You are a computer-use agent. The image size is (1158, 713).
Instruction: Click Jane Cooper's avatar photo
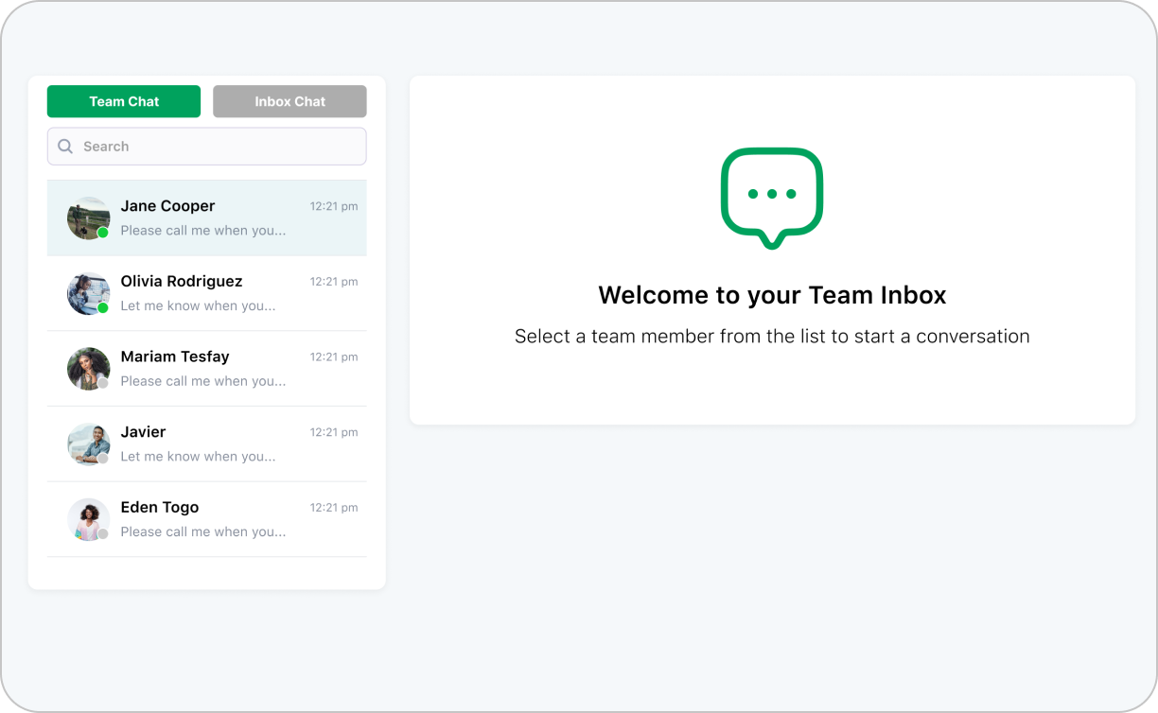pyautogui.click(x=87, y=217)
